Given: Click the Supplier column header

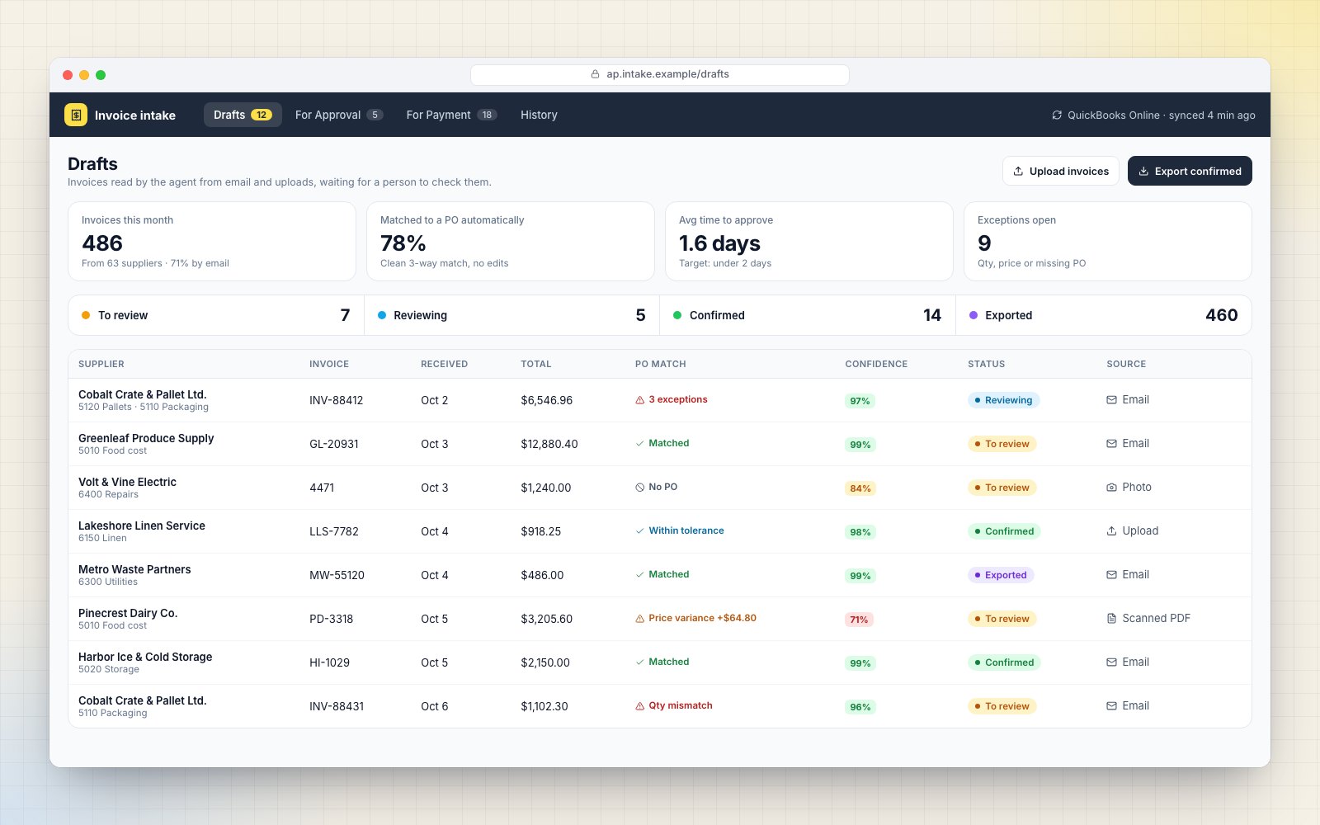Looking at the screenshot, I should (x=101, y=364).
